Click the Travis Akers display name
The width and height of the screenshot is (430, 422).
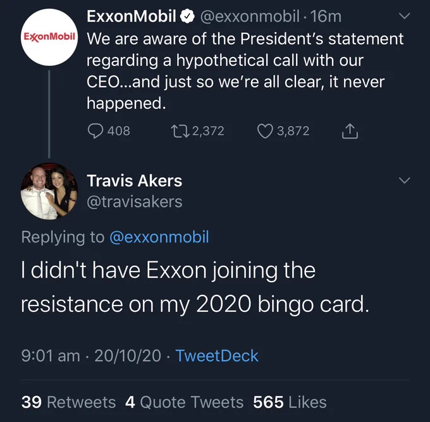pyautogui.click(x=134, y=181)
